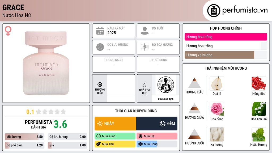Click the snowflake icon for Mùa Đông

[x=141, y=144]
